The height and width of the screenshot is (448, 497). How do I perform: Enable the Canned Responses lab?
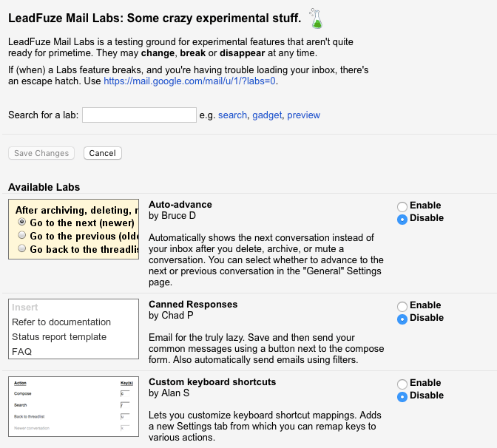402,306
